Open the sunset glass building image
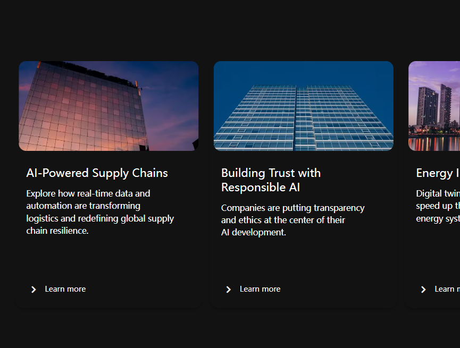Screen dimensions: 460x348 [108, 106]
